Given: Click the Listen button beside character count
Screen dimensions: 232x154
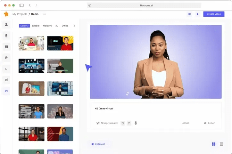Looking at the screenshot, I should (210, 123).
